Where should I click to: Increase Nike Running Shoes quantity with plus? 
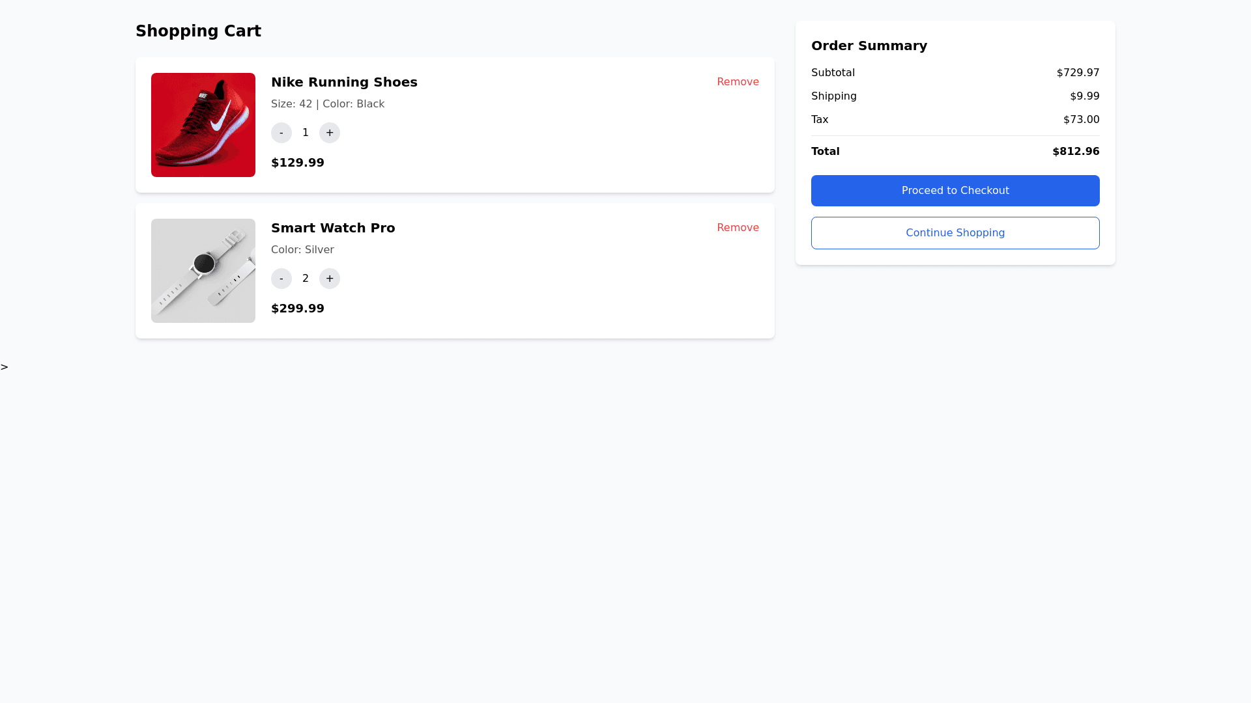[330, 133]
